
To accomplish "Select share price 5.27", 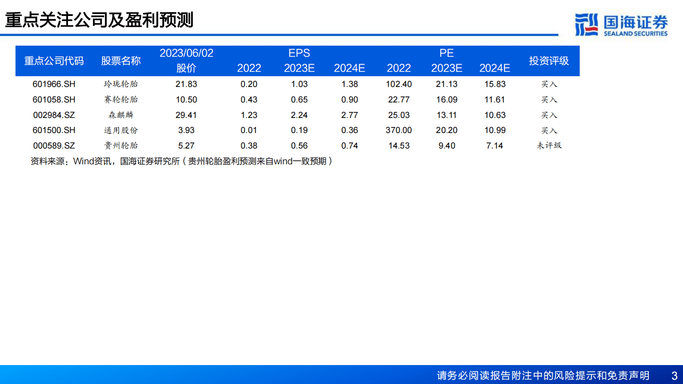I will [186, 146].
